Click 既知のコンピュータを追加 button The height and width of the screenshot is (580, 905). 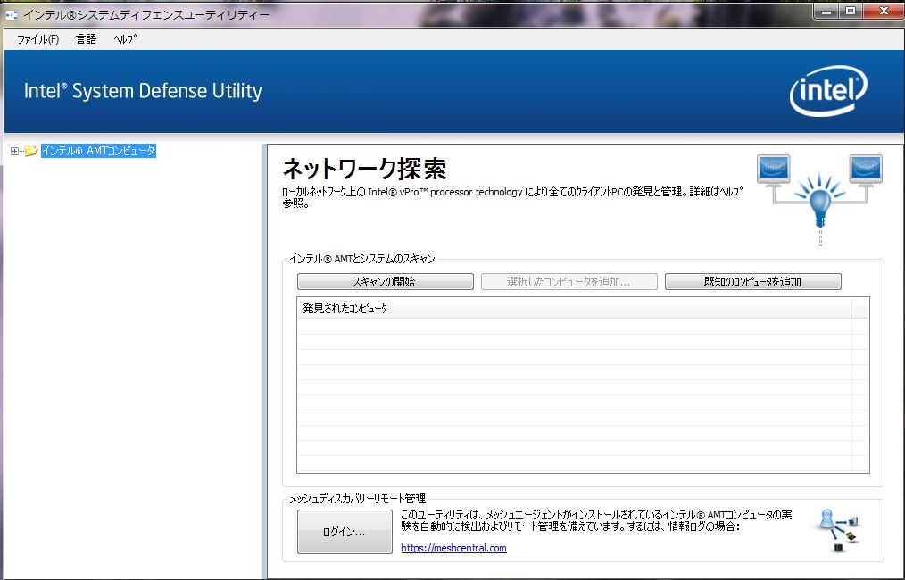click(x=752, y=282)
